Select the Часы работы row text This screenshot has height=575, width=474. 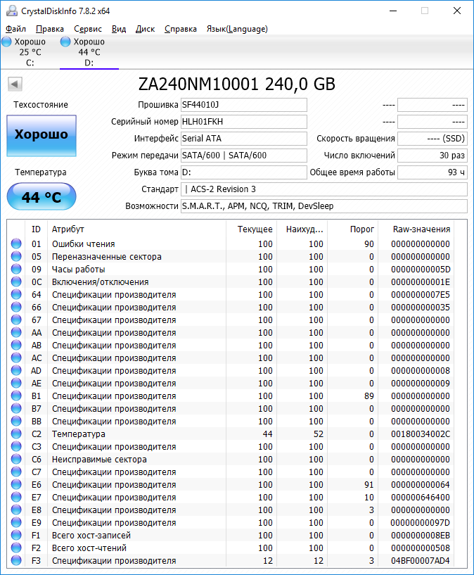(78, 269)
